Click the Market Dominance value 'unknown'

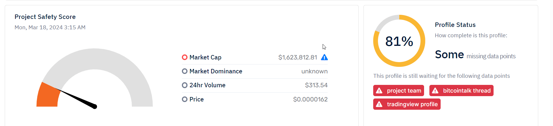click(314, 71)
